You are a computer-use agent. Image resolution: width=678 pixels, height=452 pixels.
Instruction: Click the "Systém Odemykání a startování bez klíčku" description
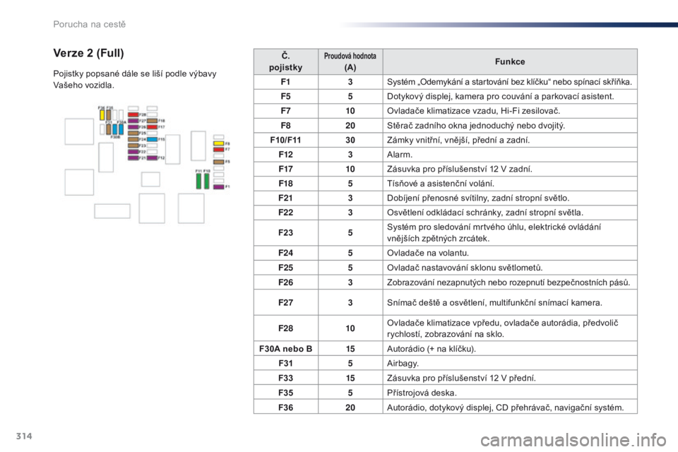(x=509, y=82)
